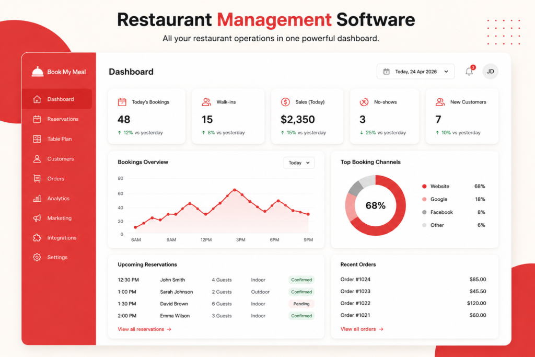Screen dimensions: 535x357
Task: Click the Orders receipt icon
Action: 37,179
